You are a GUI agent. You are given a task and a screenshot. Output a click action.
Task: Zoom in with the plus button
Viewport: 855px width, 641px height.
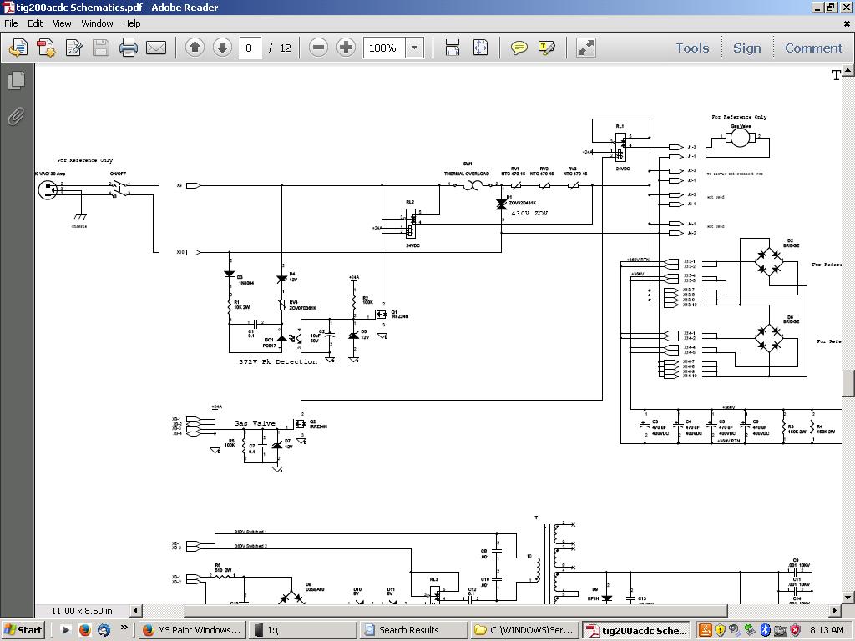pos(347,48)
